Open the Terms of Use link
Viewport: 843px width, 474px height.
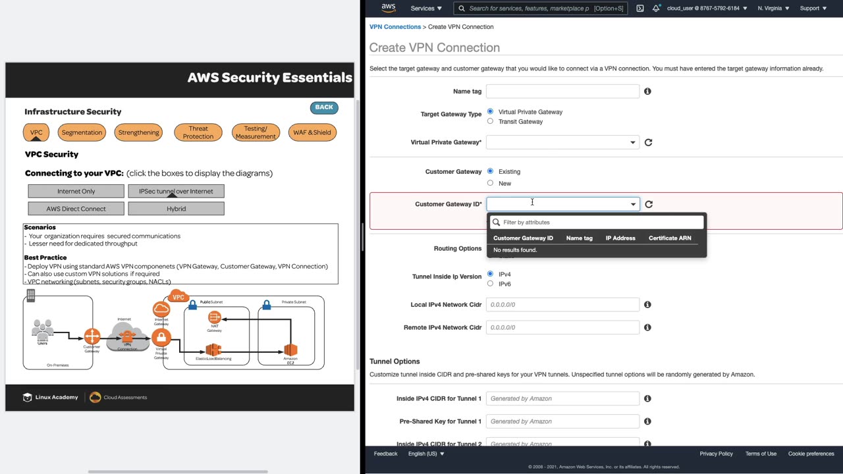point(761,454)
